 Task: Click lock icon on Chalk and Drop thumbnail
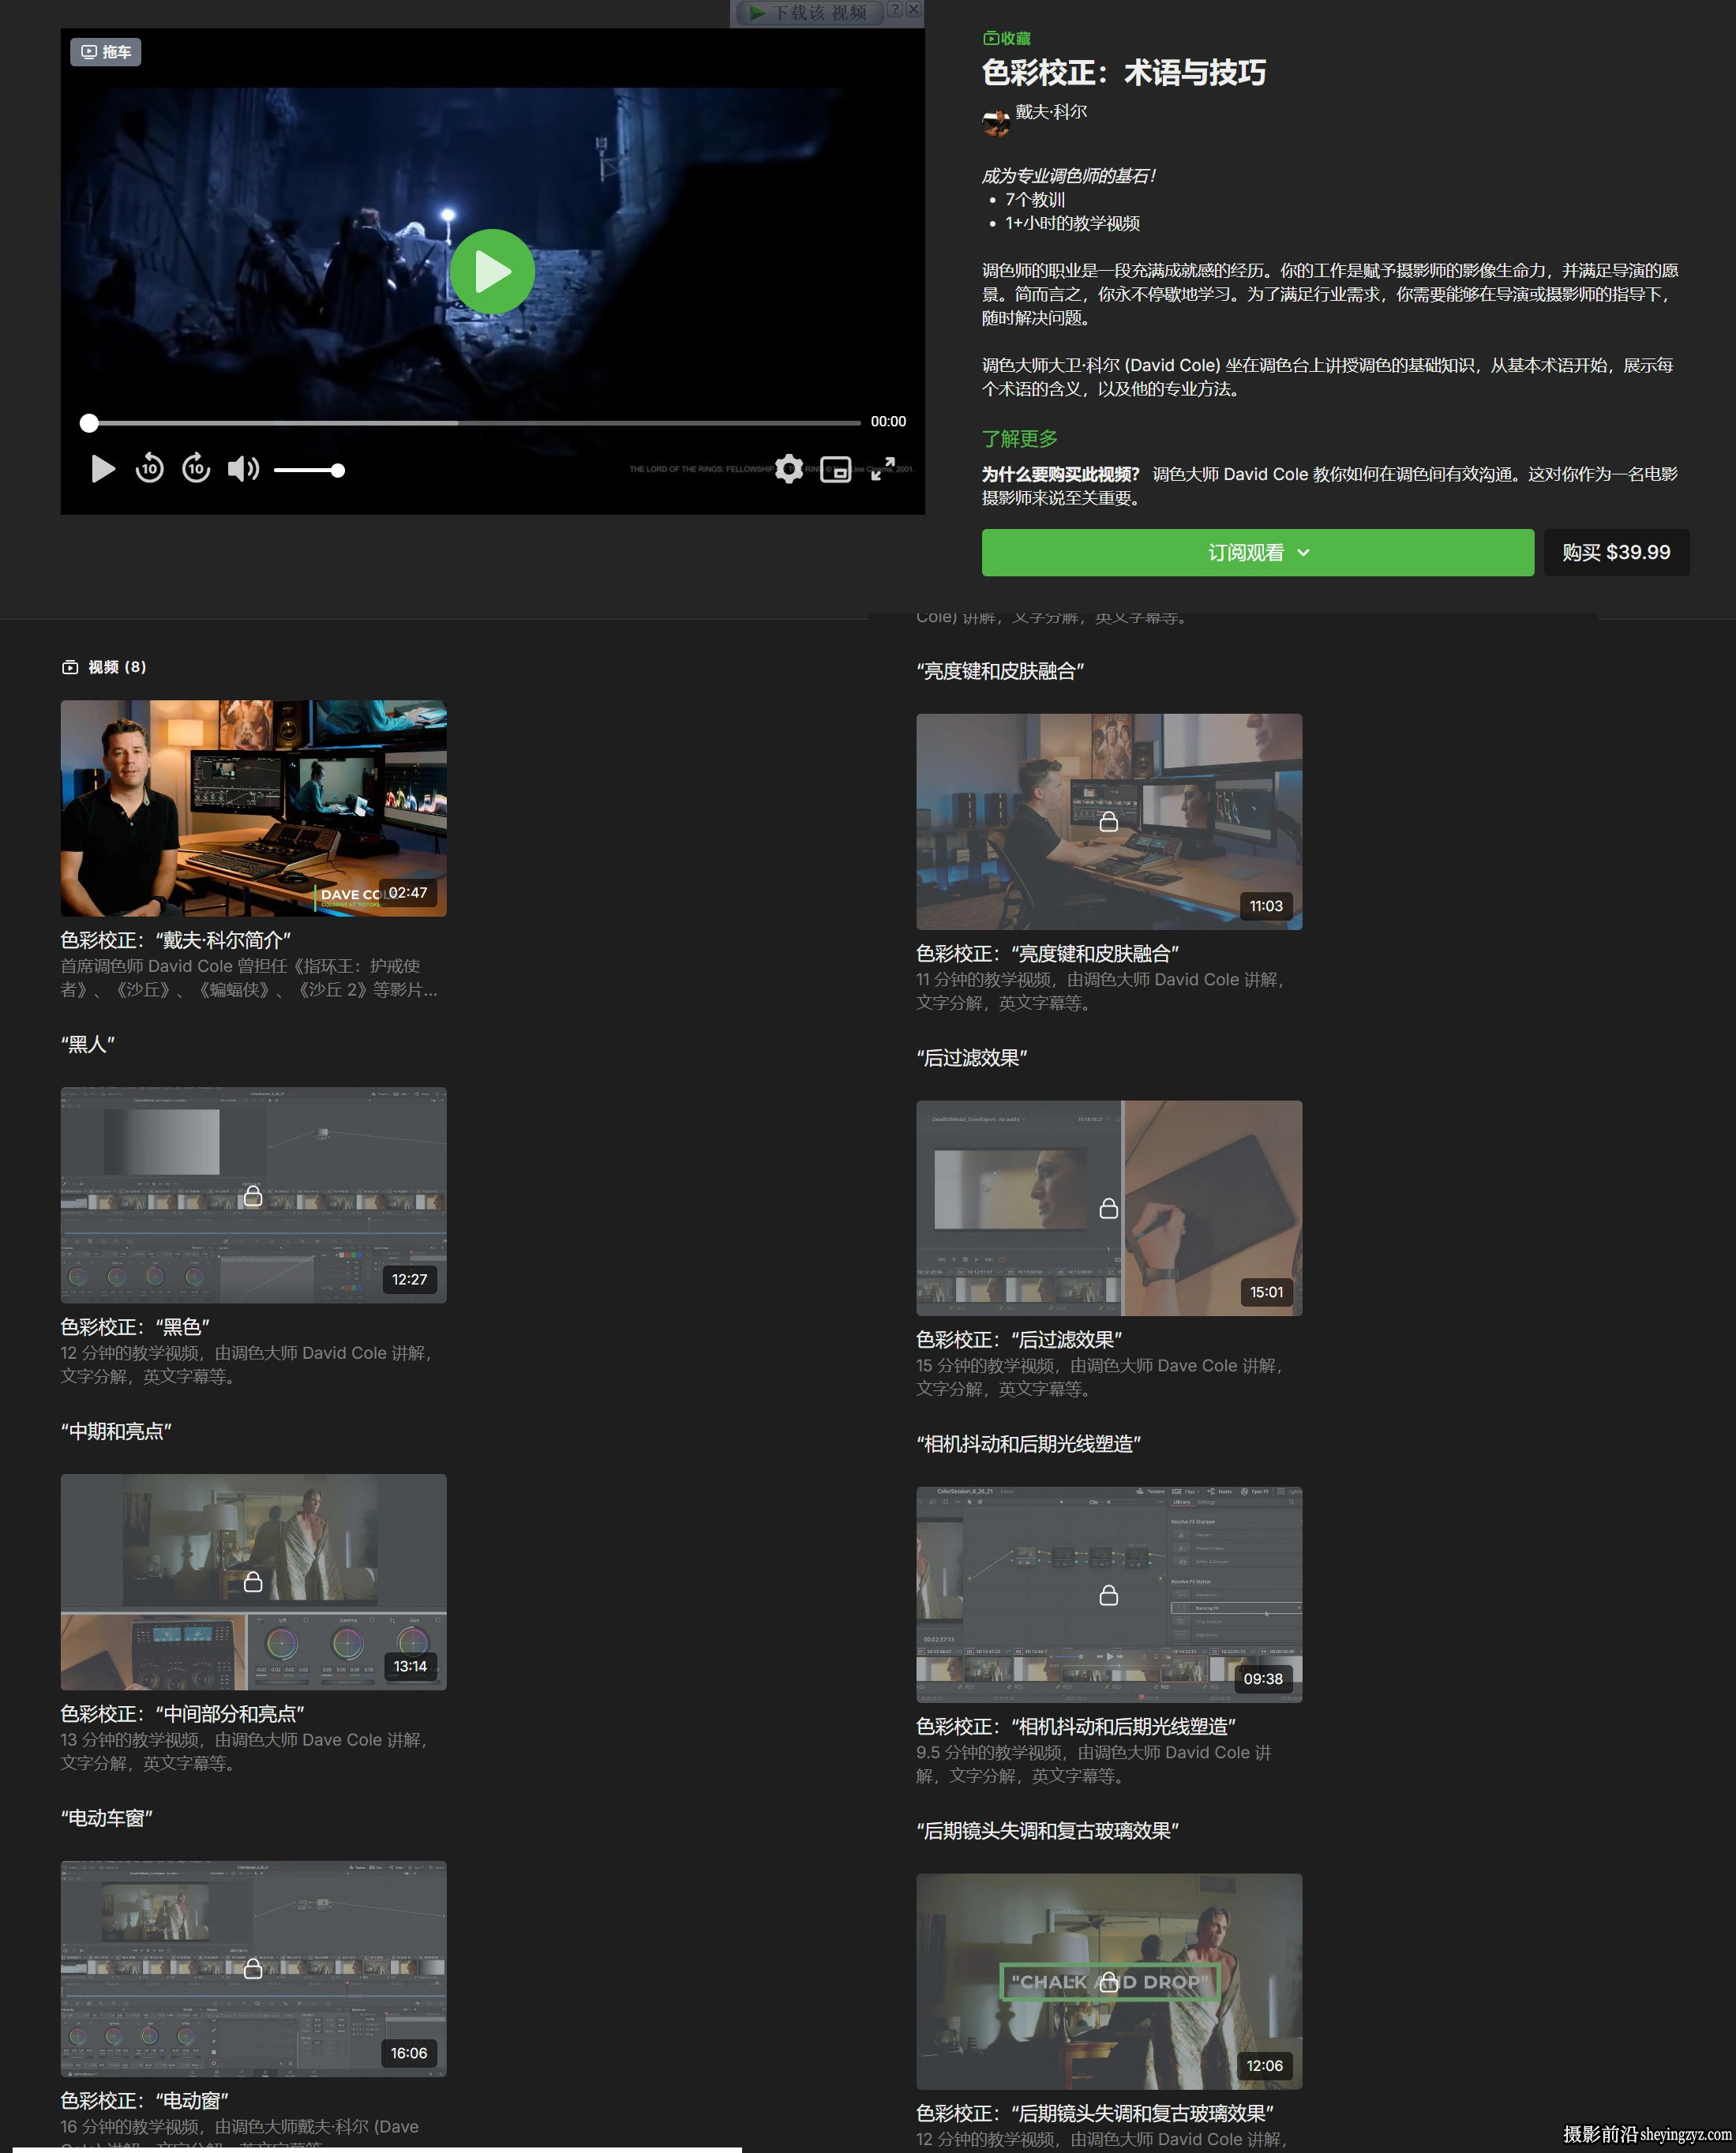(1109, 1981)
